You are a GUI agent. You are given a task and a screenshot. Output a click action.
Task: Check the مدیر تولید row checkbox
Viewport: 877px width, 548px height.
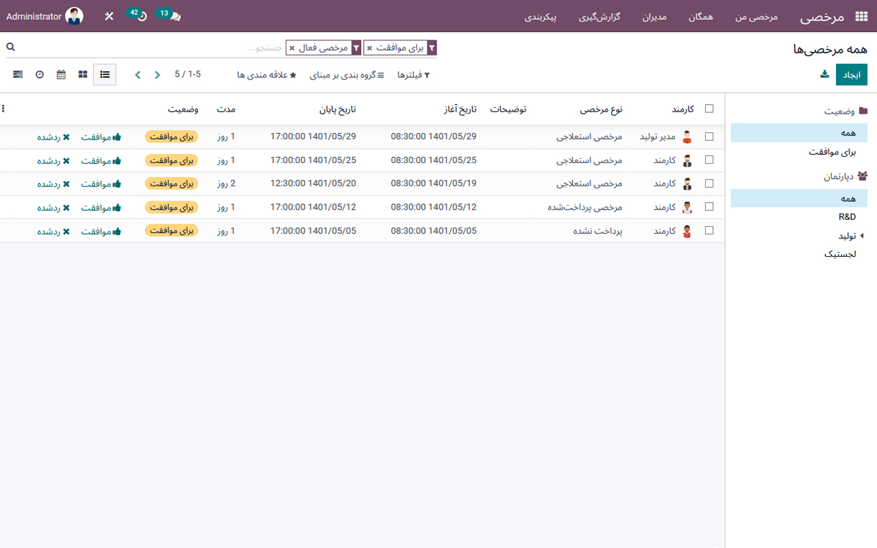coord(709,136)
